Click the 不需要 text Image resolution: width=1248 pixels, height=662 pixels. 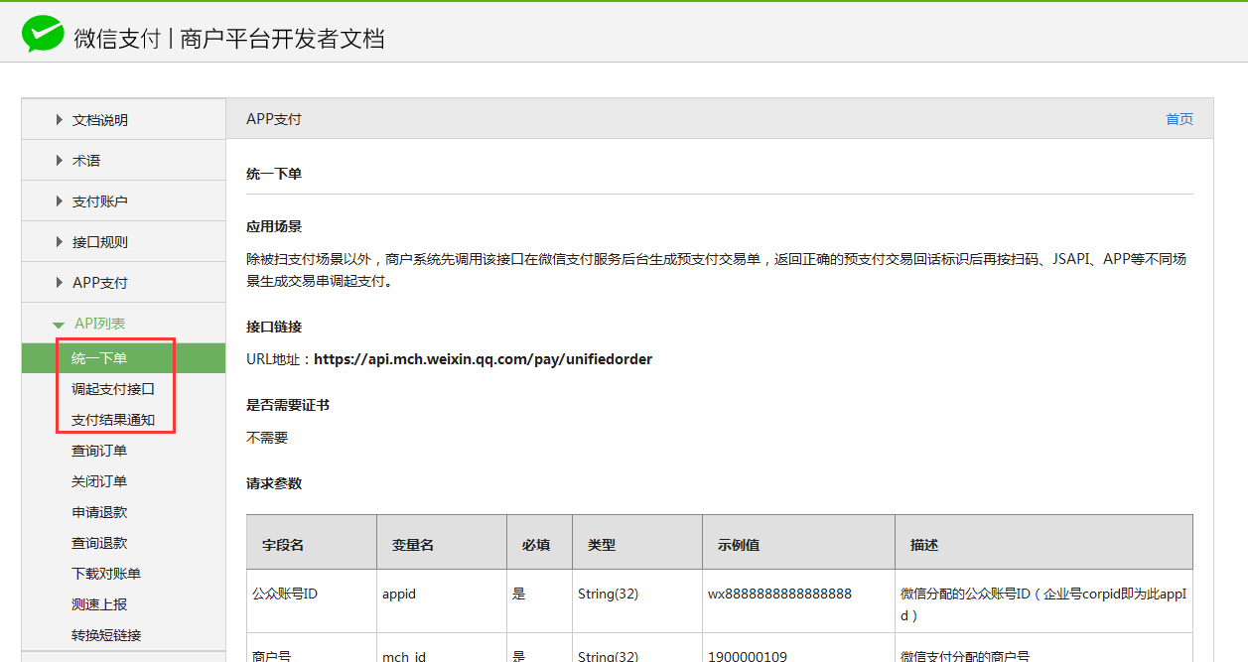point(267,438)
